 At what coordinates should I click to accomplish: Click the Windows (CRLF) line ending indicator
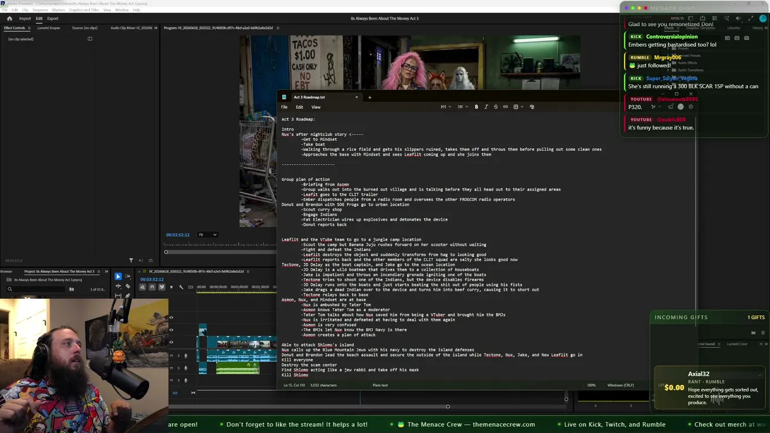pyautogui.click(x=620, y=385)
